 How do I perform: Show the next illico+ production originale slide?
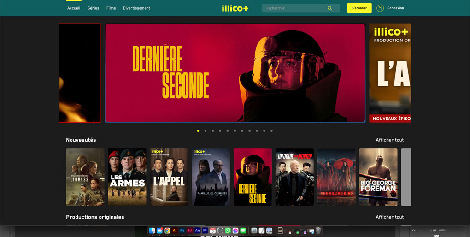click(x=390, y=73)
